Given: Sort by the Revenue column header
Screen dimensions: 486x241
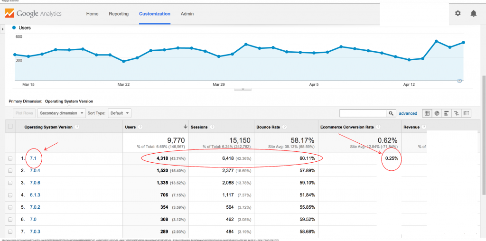Looking at the screenshot, I should point(411,127).
